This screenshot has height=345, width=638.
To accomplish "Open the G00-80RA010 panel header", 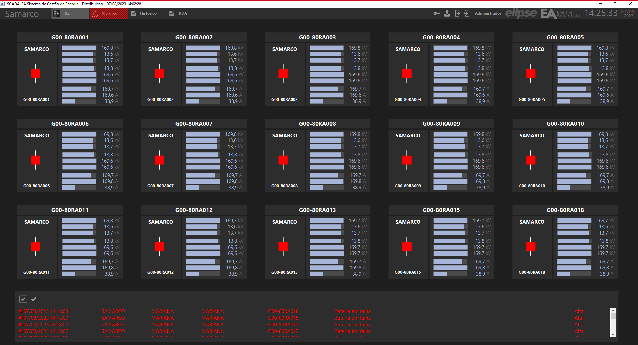I will tap(565, 124).
